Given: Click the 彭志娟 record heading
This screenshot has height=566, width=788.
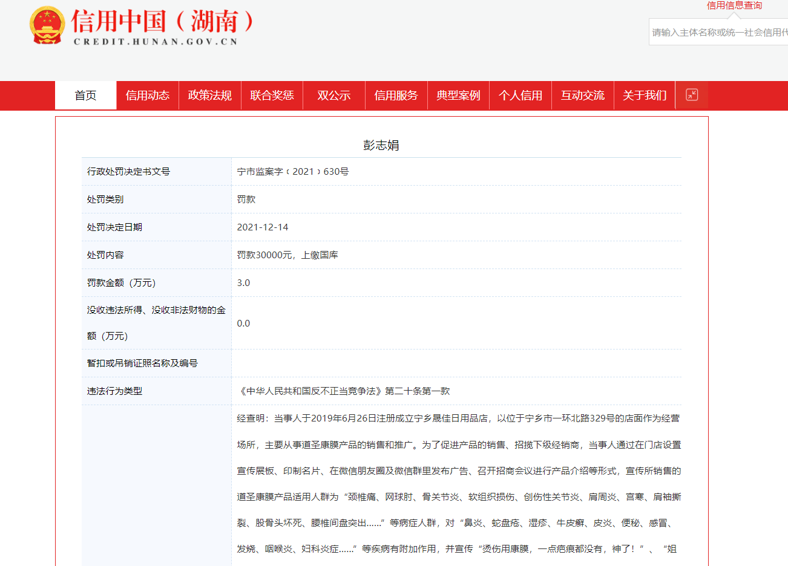Looking at the screenshot, I should (x=381, y=145).
